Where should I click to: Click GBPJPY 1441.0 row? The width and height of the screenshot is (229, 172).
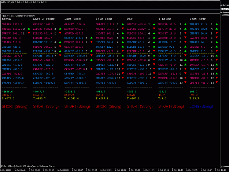[43, 25]
